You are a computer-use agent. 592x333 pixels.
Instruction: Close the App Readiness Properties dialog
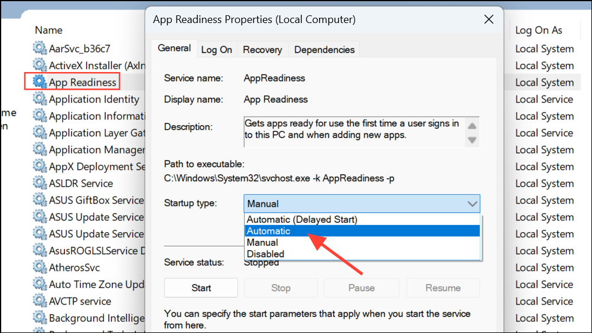[489, 19]
